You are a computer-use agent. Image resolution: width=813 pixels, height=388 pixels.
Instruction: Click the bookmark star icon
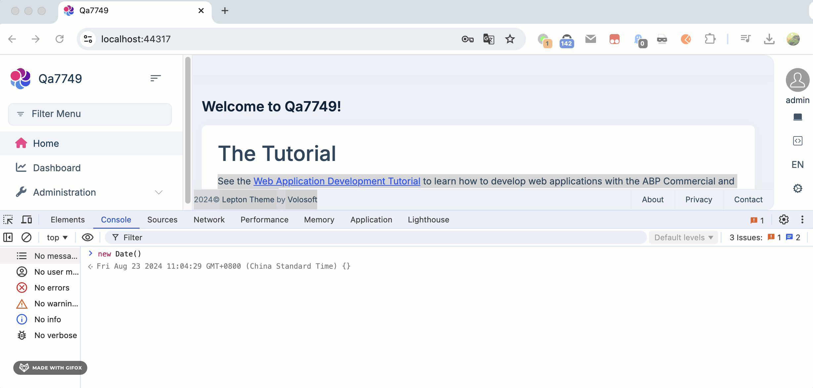click(510, 39)
